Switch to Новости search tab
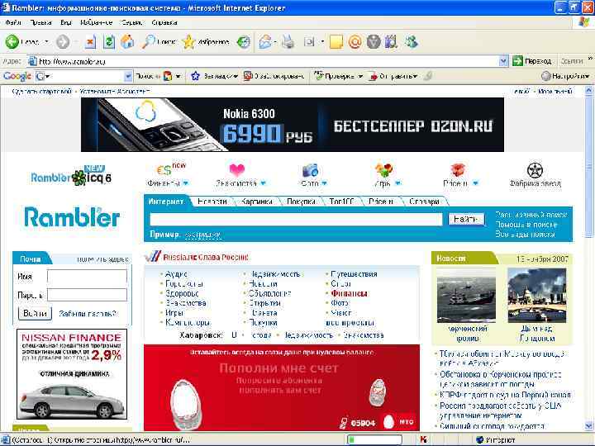 click(212, 202)
